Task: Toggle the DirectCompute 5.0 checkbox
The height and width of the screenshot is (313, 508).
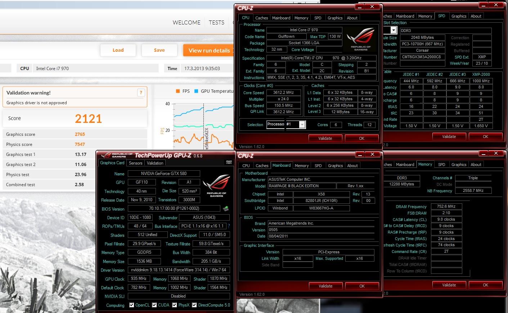Action: point(194,305)
